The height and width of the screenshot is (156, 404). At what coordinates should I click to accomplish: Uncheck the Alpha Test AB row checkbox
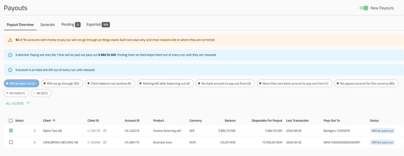point(11,131)
